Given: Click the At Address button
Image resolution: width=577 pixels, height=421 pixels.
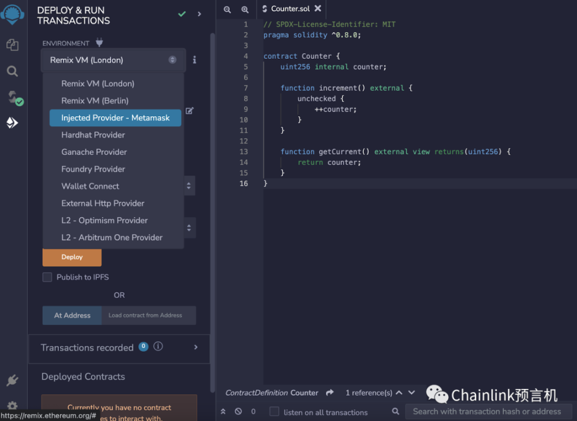Looking at the screenshot, I should point(72,315).
